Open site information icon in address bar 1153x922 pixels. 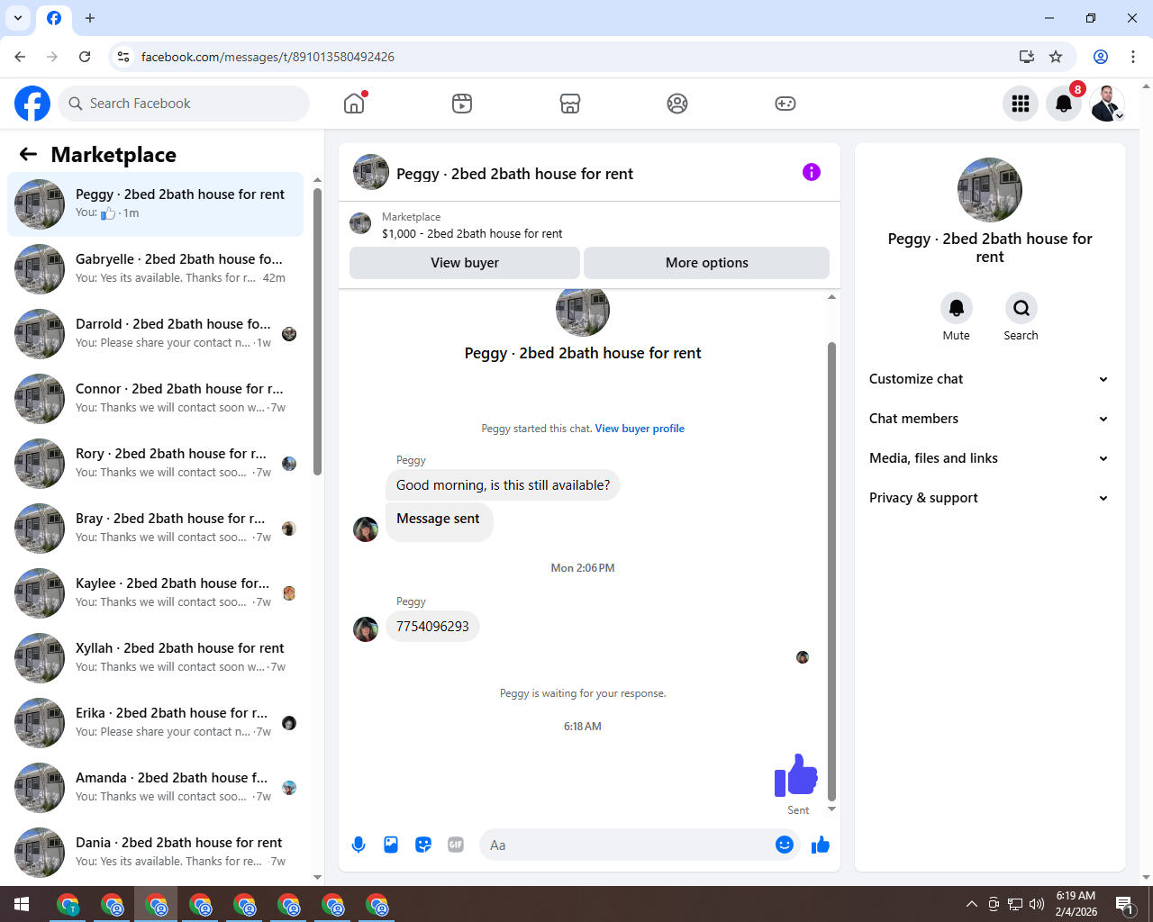[x=123, y=57]
